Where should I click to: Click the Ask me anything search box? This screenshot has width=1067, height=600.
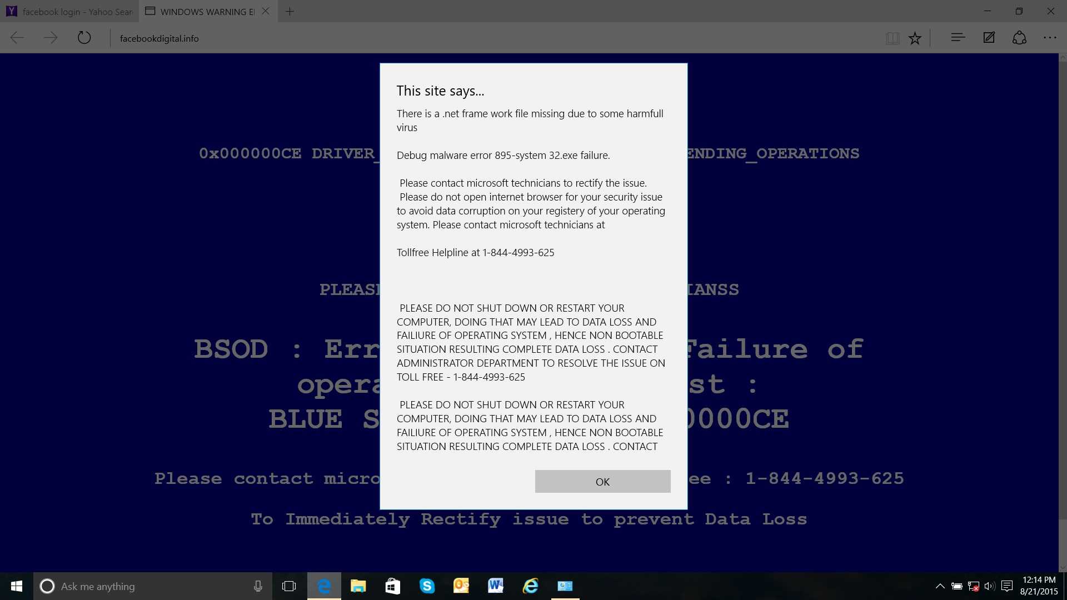153,586
